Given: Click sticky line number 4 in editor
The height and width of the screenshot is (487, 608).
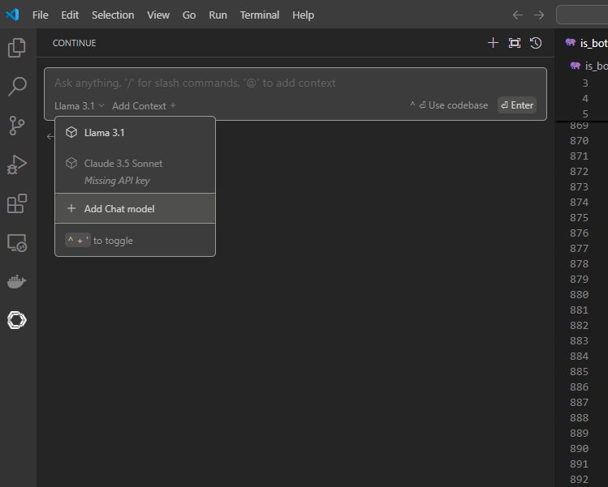Looking at the screenshot, I should [585, 99].
